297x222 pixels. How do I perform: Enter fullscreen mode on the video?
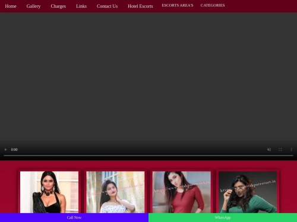tap(280, 150)
